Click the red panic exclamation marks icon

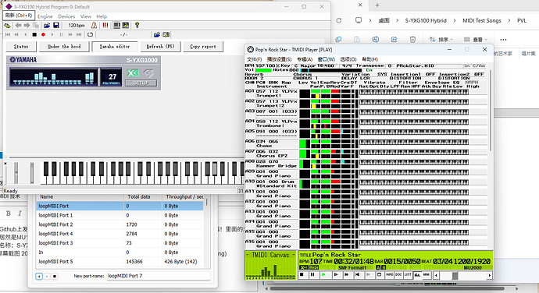click(x=105, y=26)
